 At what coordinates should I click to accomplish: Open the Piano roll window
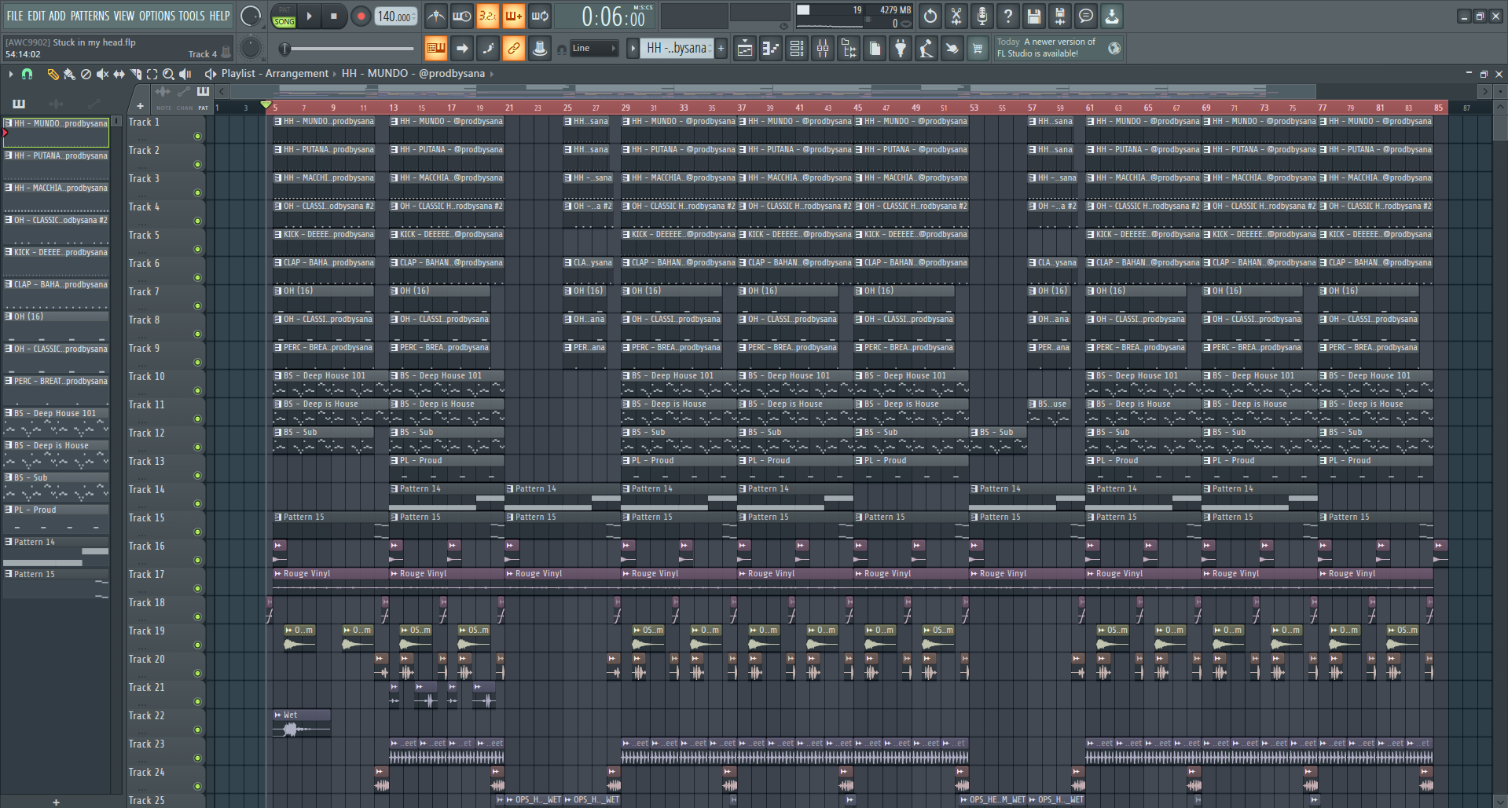click(771, 49)
